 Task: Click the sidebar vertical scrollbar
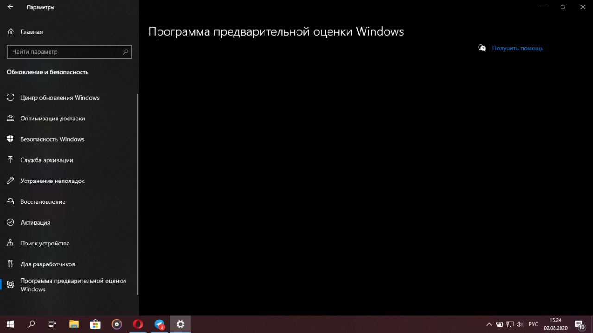coord(138,194)
